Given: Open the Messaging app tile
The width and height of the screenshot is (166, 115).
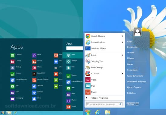Looking at the screenshot, I should point(17,99).
